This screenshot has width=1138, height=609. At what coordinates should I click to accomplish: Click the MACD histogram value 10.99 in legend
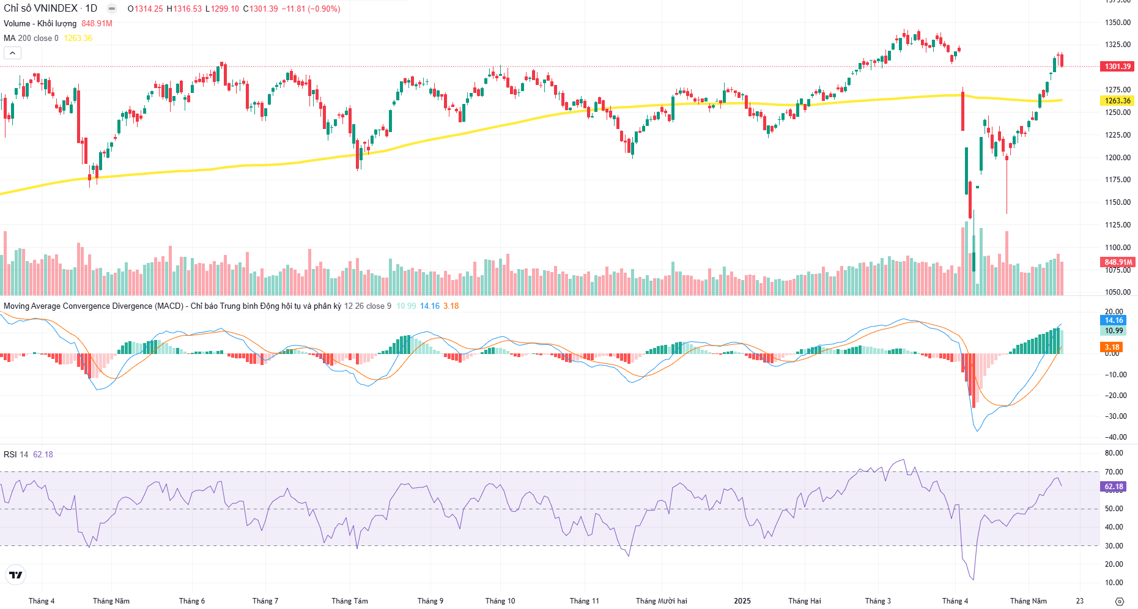406,306
